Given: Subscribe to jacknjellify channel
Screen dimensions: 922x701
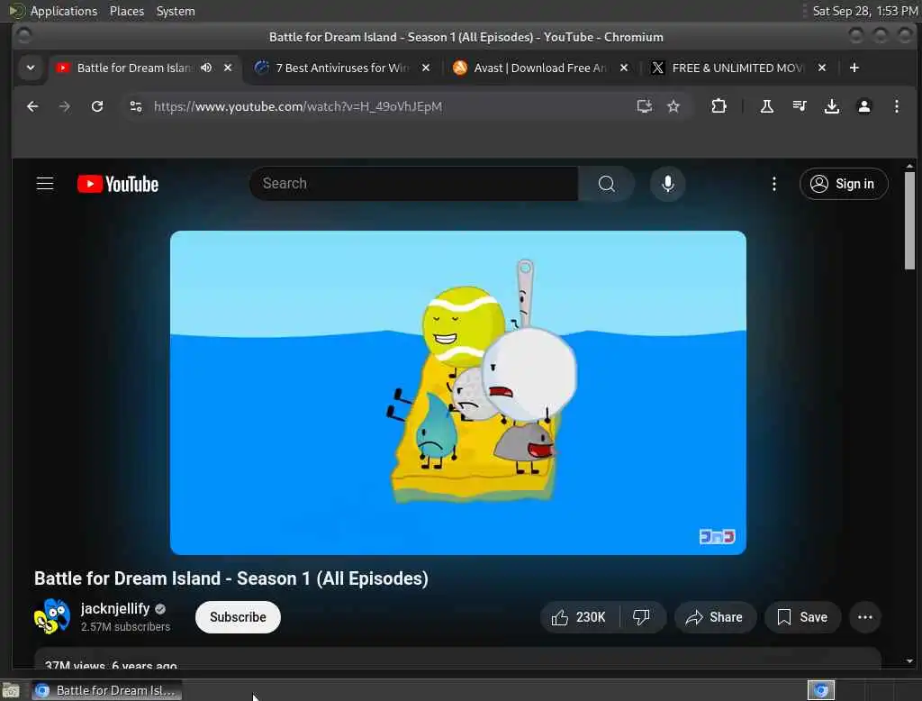Looking at the screenshot, I should pyautogui.click(x=238, y=617).
